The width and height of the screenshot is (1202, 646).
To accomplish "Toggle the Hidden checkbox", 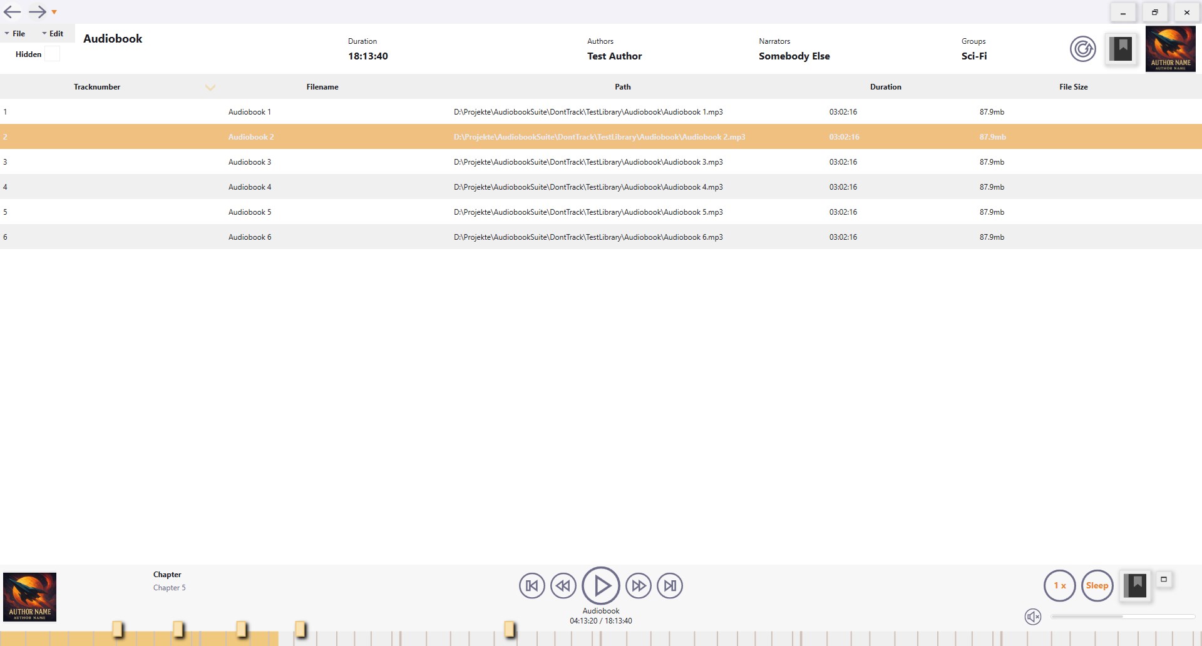I will click(x=53, y=54).
